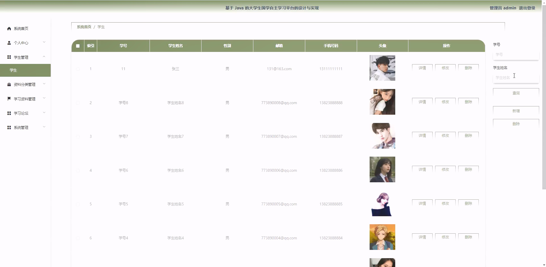Open 详情 for student 张三
546x267 pixels.
[422, 68]
